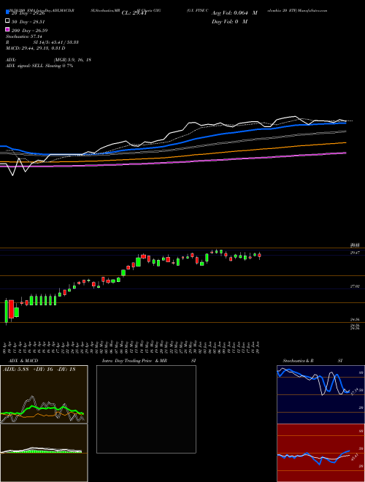The height and width of the screenshot is (482, 365).
Task: Click the 'ADX signal: SELL Slowing @ 7%' text
Action: coord(39,66)
